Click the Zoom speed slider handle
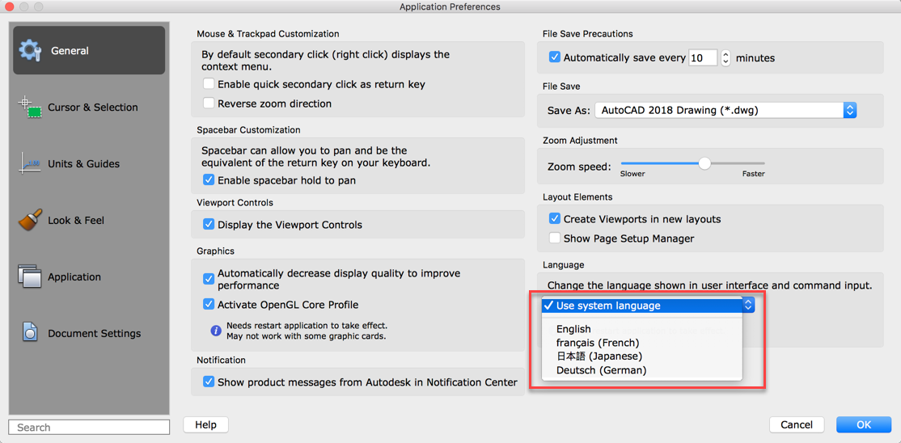The image size is (901, 443). [704, 163]
